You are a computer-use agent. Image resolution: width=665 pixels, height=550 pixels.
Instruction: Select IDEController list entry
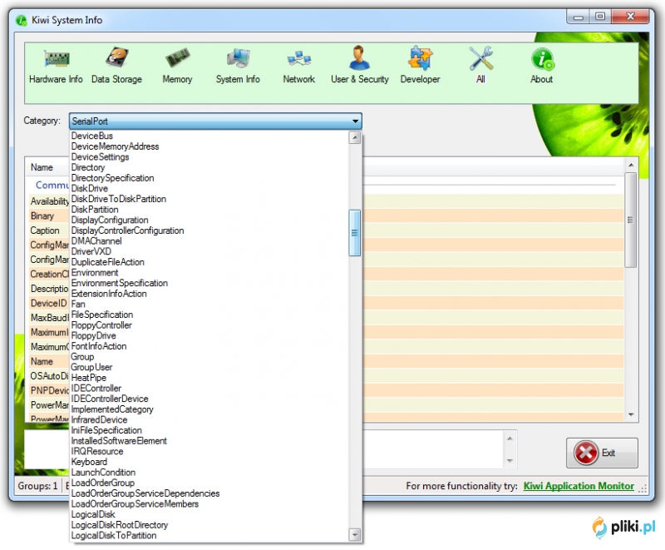point(209,389)
